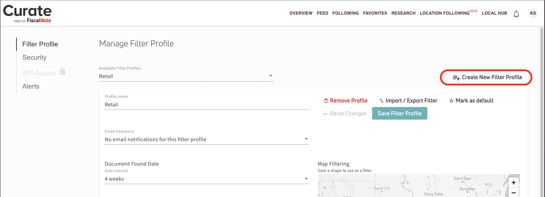This screenshot has height=197, width=545.
Task: Click Save Filter Profile
Action: [x=400, y=113]
